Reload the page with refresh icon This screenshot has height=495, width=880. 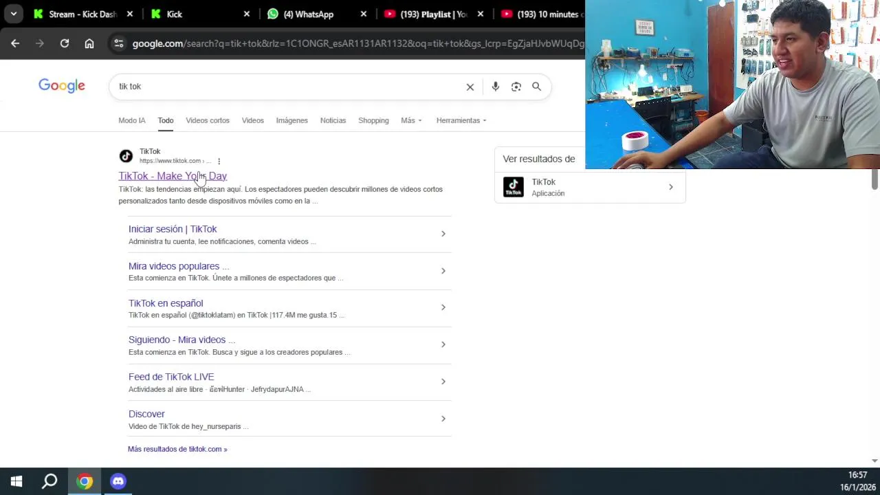(x=65, y=43)
